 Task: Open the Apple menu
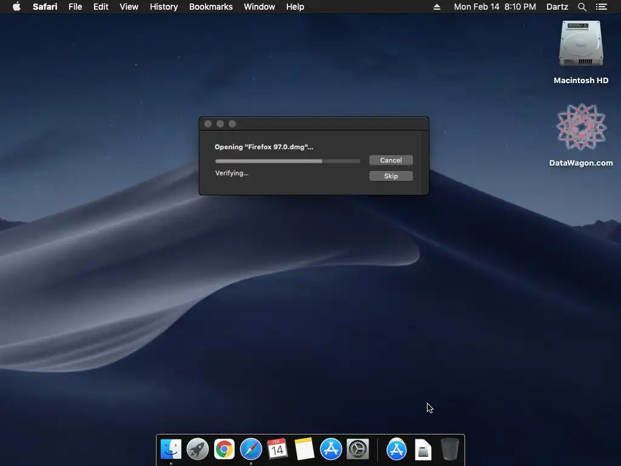(16, 7)
